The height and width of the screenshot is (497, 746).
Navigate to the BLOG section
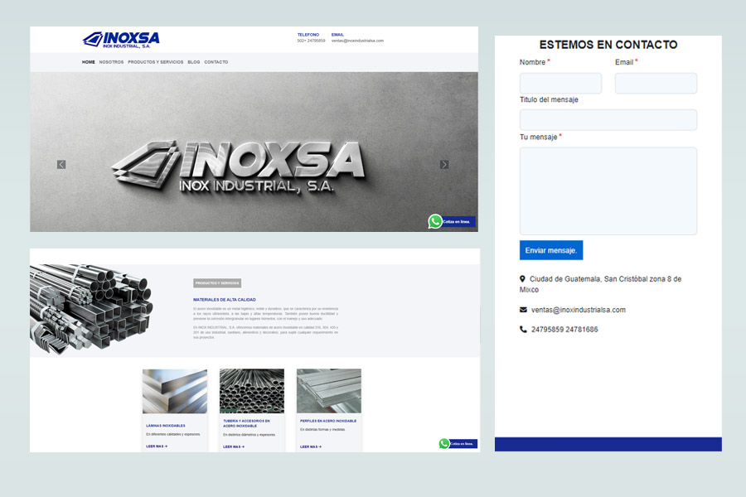[x=193, y=61]
